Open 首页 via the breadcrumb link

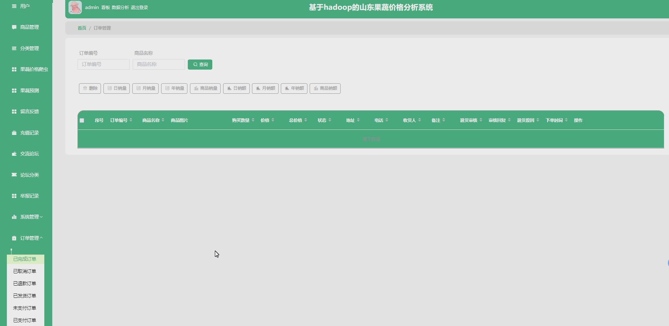82,28
